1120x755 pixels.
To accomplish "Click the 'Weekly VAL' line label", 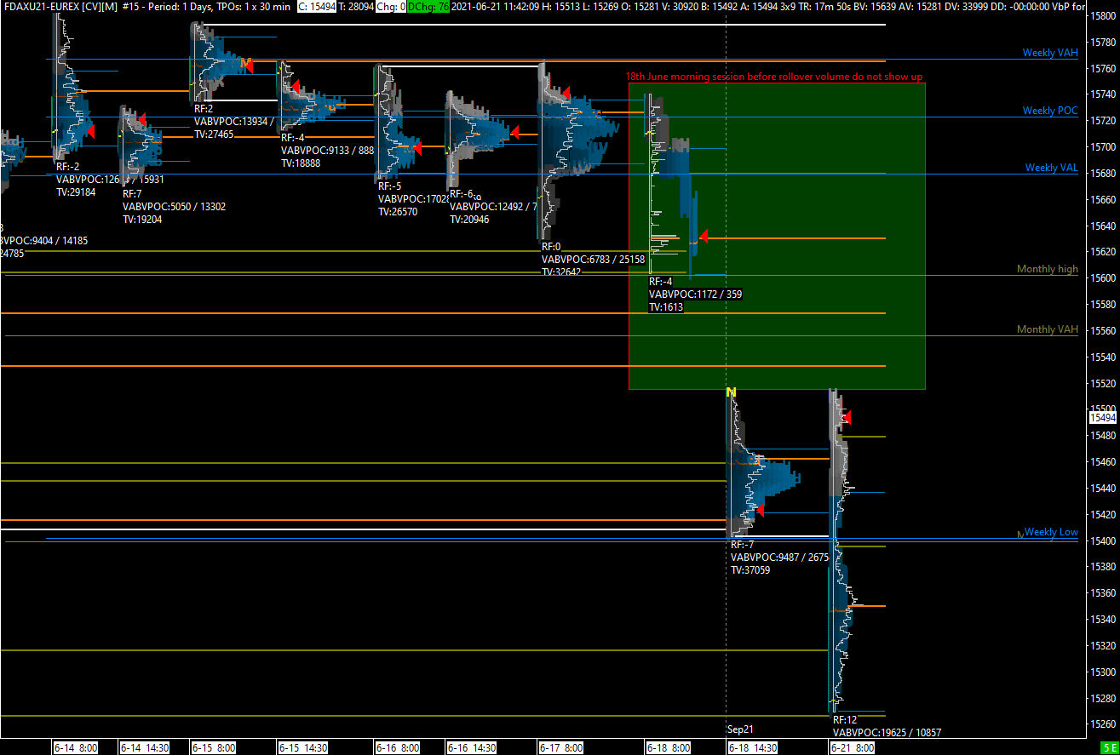I will [x=1051, y=168].
